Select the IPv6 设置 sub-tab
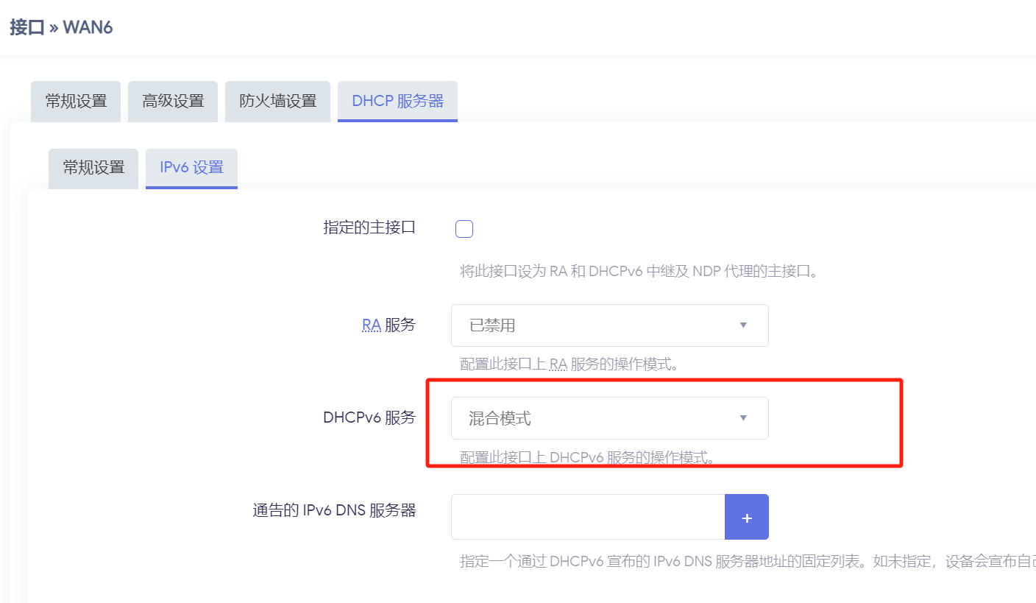 (191, 168)
